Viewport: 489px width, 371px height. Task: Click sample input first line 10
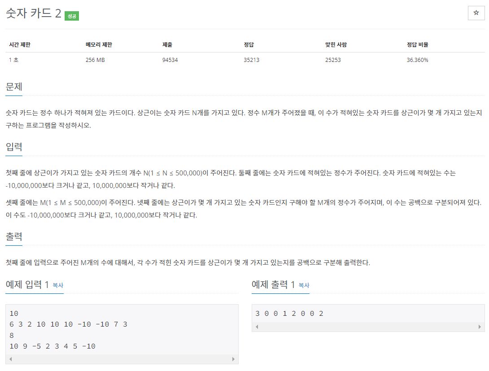(14, 314)
